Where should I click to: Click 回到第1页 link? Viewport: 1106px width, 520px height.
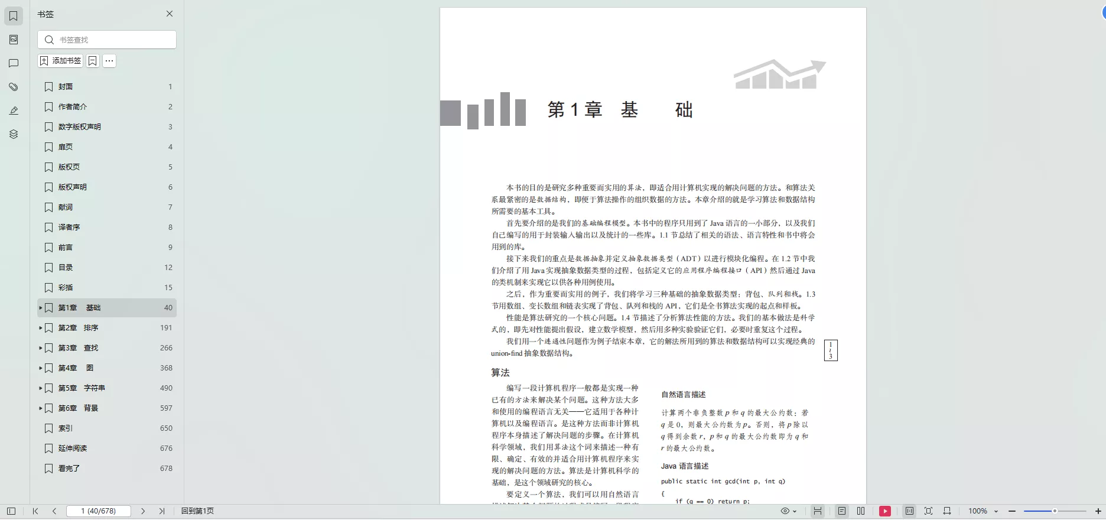[198, 511]
